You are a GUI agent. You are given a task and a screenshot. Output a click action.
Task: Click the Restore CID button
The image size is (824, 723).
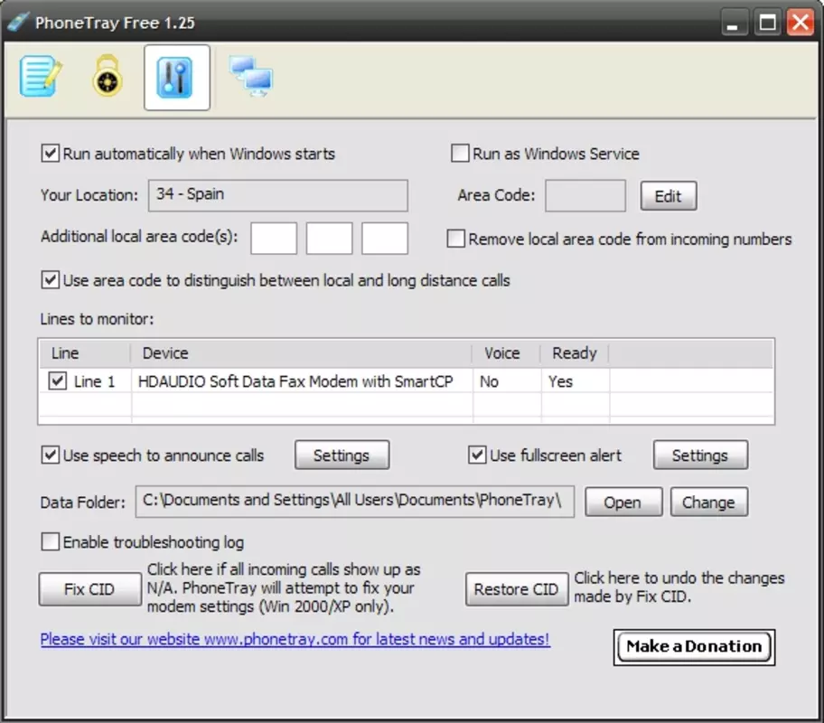coord(517,589)
